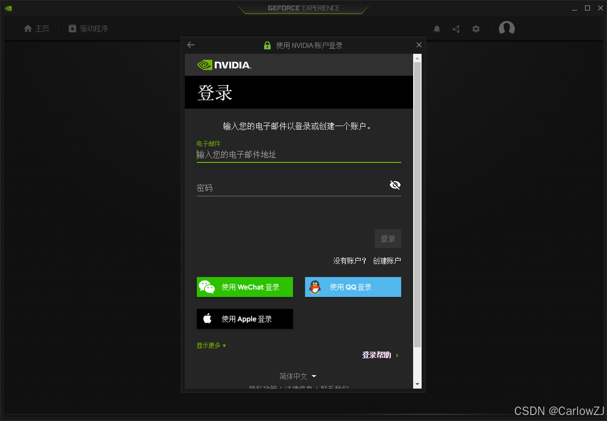607x421 pixels.
Task: Click the back arrow in login dialog
Action: pyautogui.click(x=191, y=45)
